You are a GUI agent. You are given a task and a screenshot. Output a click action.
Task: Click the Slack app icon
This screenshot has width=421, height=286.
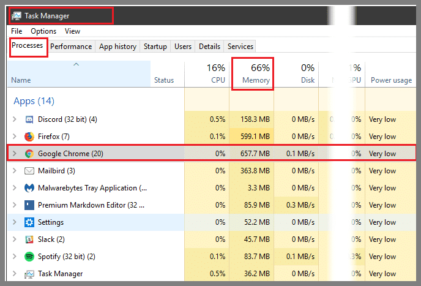pos(29,239)
